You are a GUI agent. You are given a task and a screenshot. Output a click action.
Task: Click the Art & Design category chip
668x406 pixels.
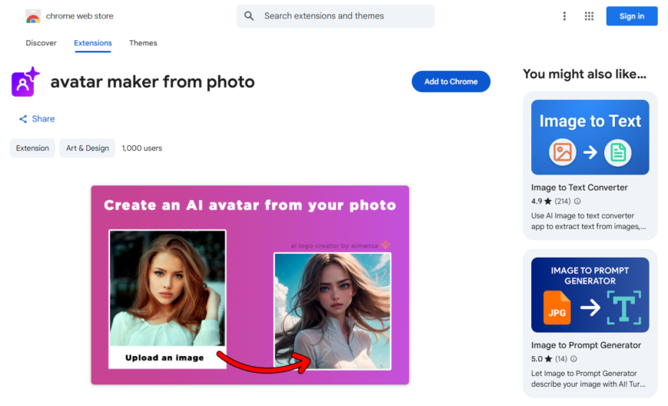(x=88, y=148)
